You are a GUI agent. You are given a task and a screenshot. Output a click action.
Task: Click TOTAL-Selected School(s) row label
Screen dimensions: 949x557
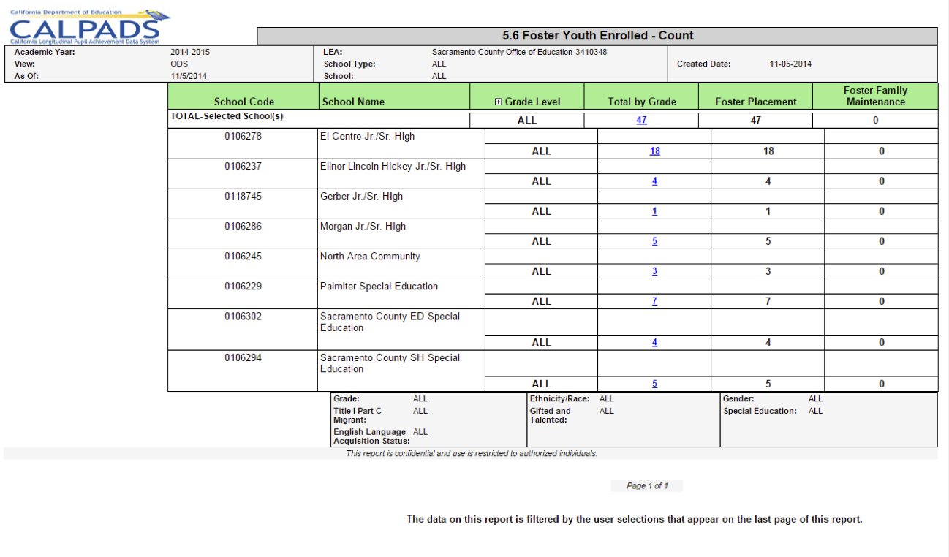(x=227, y=116)
